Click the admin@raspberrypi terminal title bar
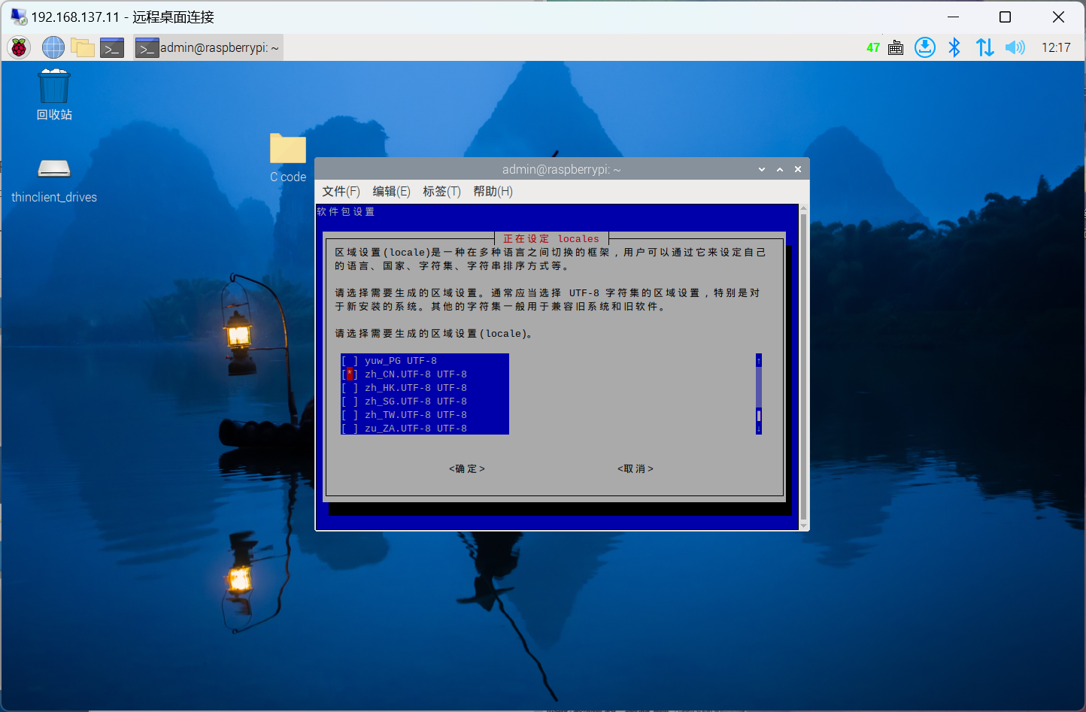The width and height of the screenshot is (1086, 712). tap(562, 170)
